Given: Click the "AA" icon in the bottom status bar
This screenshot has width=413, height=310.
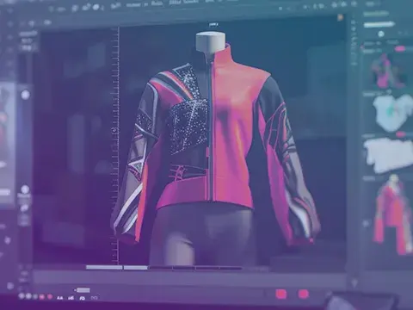Looking at the screenshot, I should (x=59, y=298).
